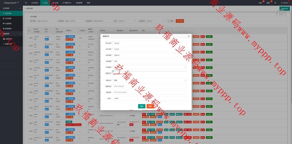Viewport: 292px width, 144px height.
Task: Click the 登录密码 input field
Action: coord(150,86)
